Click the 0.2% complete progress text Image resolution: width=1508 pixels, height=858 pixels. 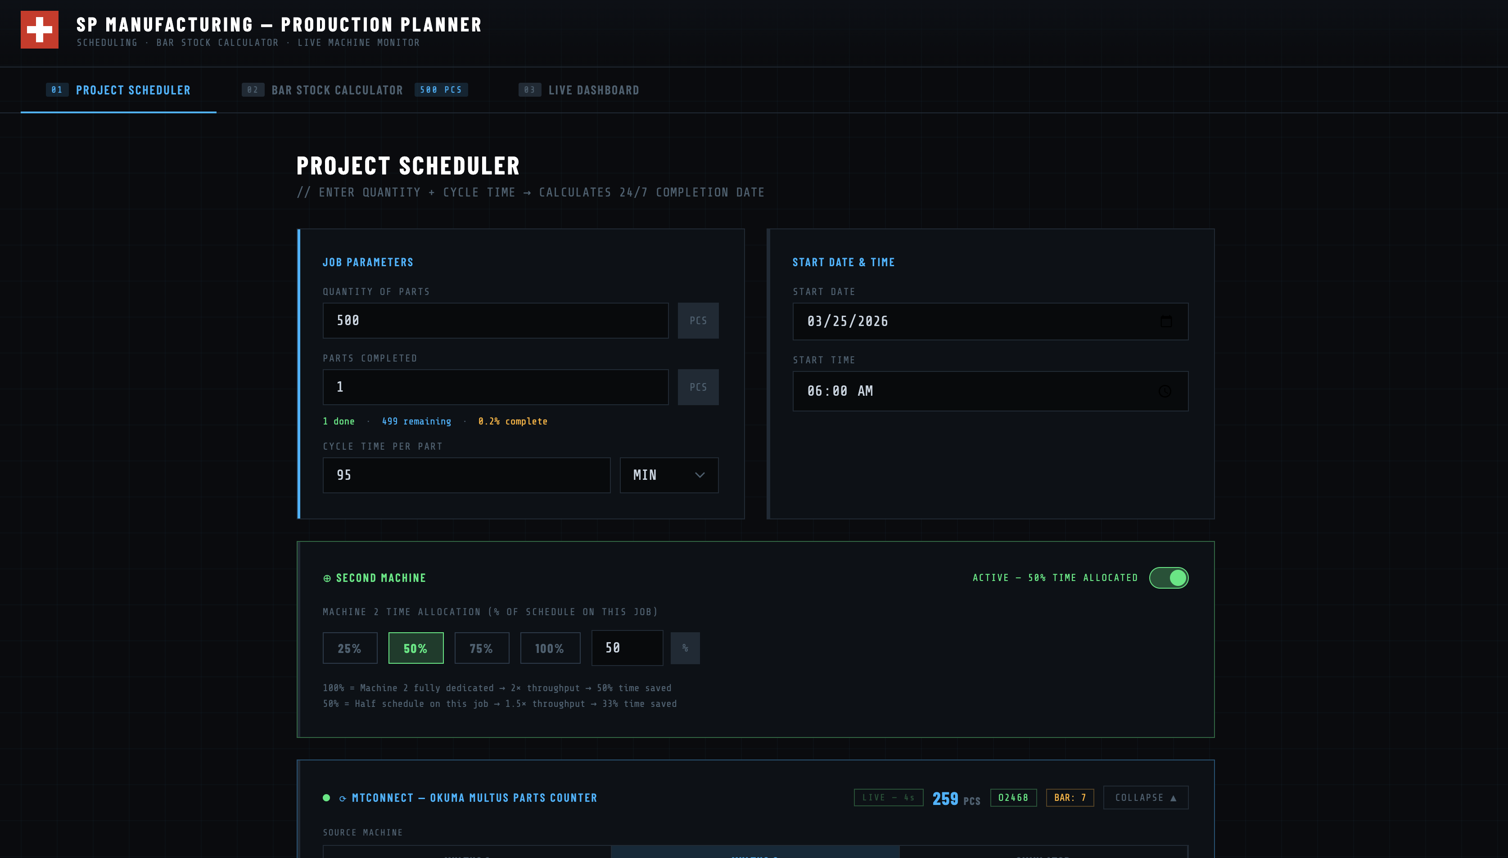coord(513,421)
